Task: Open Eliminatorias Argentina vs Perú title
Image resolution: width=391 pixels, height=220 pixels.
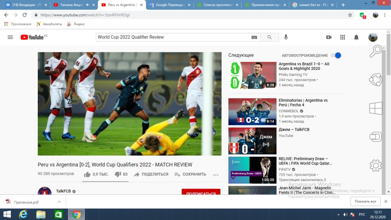Action: [303, 102]
